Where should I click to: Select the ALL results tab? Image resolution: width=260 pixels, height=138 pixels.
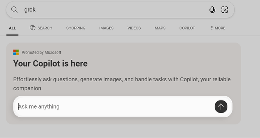pos(12,28)
